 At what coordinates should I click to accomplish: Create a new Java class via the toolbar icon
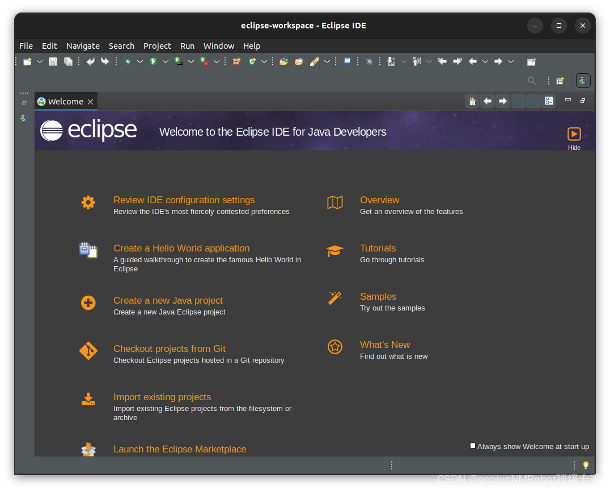(x=253, y=61)
